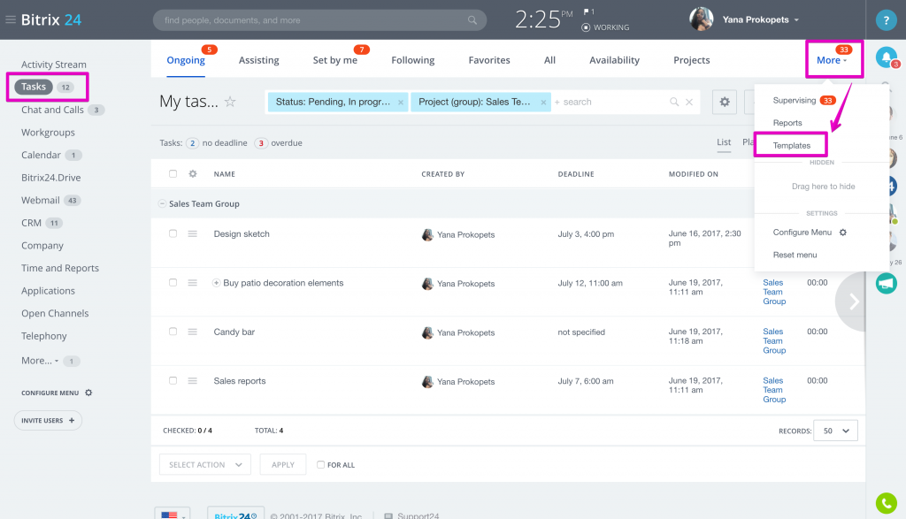Click the green phone call button
The height and width of the screenshot is (519, 906).
[x=886, y=503]
